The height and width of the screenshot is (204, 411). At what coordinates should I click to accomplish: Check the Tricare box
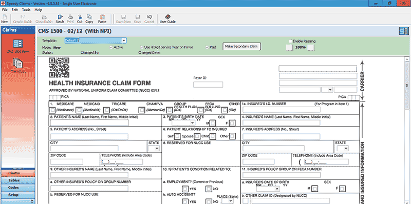tap(107, 110)
